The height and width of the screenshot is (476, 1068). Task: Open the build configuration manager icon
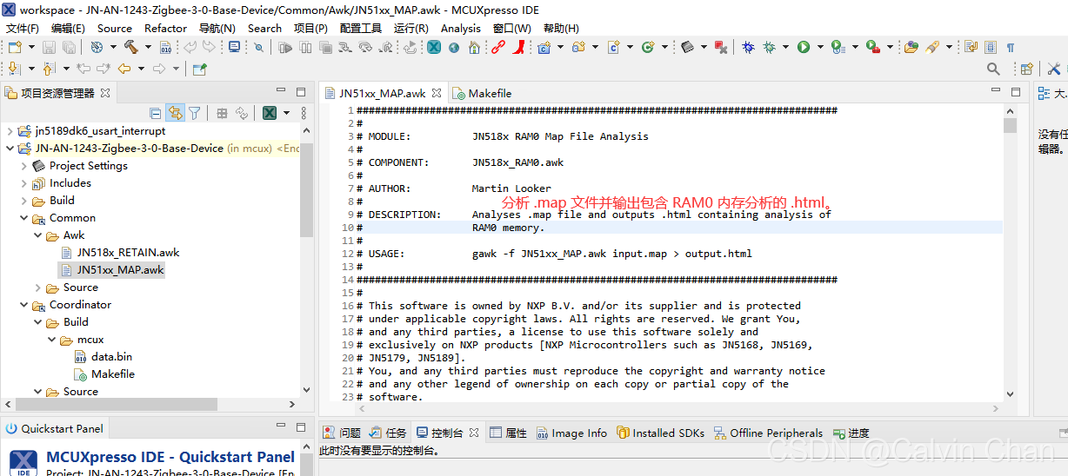coord(96,47)
